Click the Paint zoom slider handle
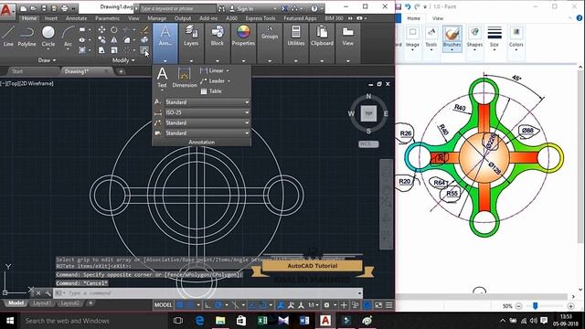Screen dimensions: 585x329 (536, 306)
